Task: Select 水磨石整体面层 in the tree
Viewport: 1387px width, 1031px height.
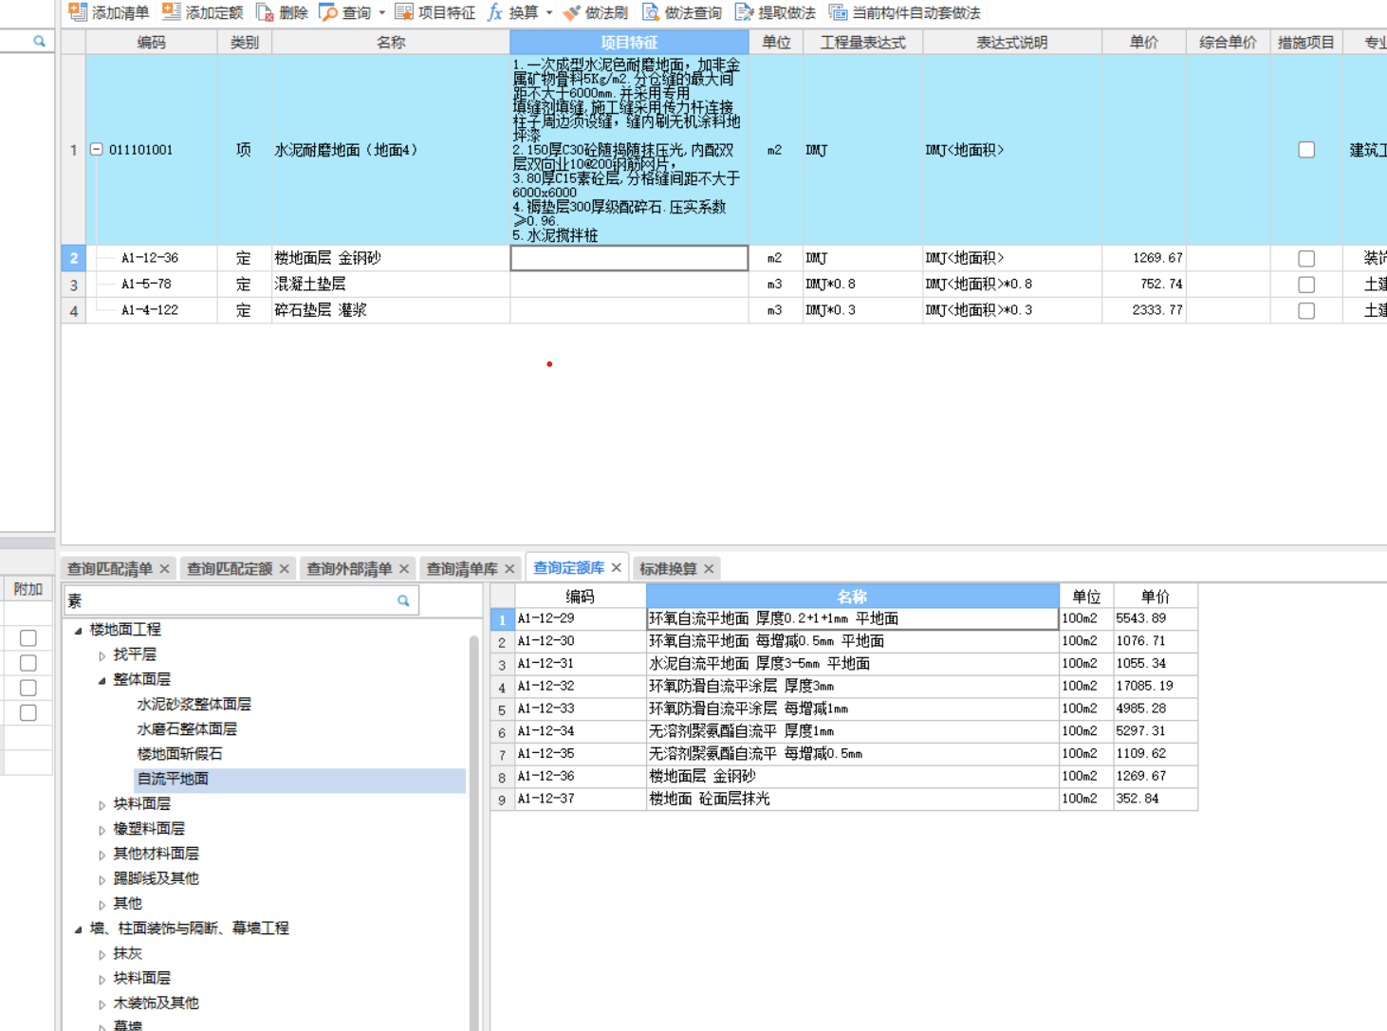Action: [x=187, y=728]
